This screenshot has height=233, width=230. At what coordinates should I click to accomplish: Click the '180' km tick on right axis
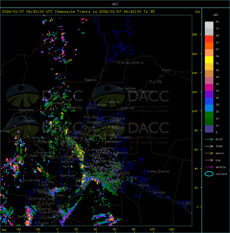point(195,35)
